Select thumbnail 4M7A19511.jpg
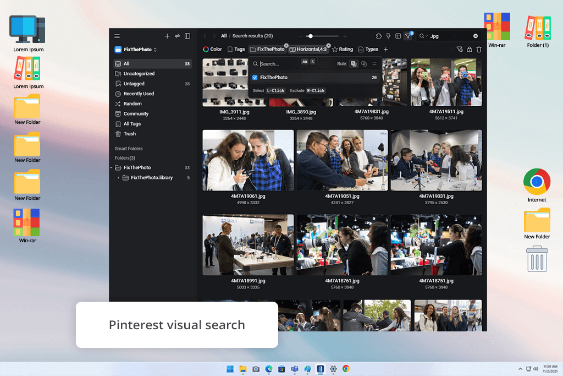The height and width of the screenshot is (376, 563). pyautogui.click(x=446, y=83)
